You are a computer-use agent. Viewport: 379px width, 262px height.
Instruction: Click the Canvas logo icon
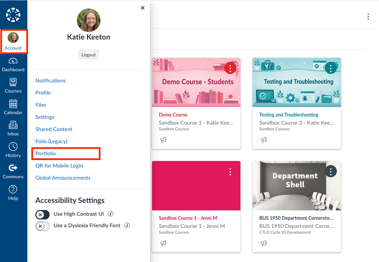tap(13, 15)
